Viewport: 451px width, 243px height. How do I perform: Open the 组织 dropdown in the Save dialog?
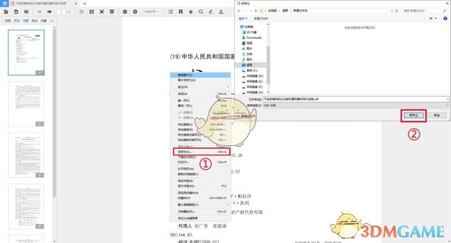point(243,18)
